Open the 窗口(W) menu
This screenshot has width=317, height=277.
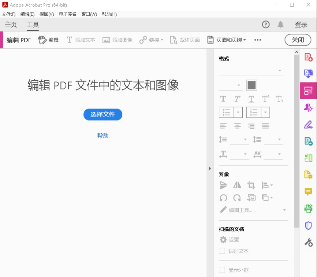coord(89,14)
